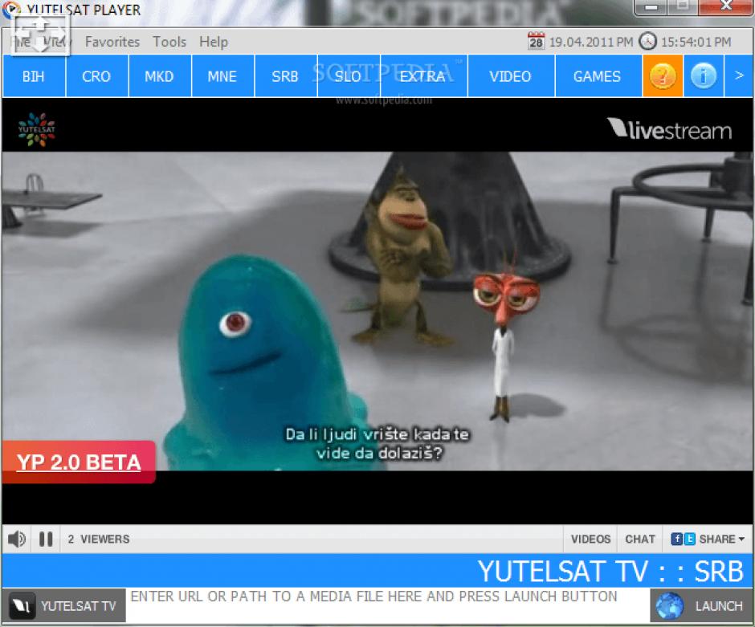
Task: Switch to the EXTRA tab
Action: 424,76
